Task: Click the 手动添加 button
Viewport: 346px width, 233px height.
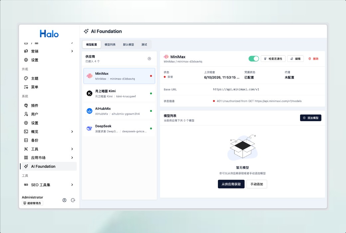Action: (257, 184)
